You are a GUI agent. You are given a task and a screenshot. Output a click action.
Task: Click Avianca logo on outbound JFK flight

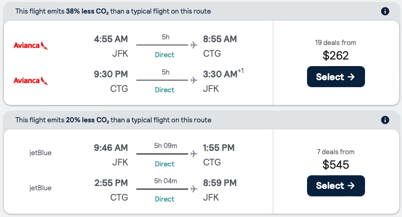(31, 45)
